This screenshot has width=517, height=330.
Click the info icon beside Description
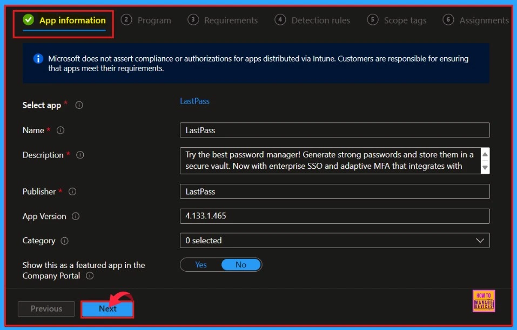[80, 155]
